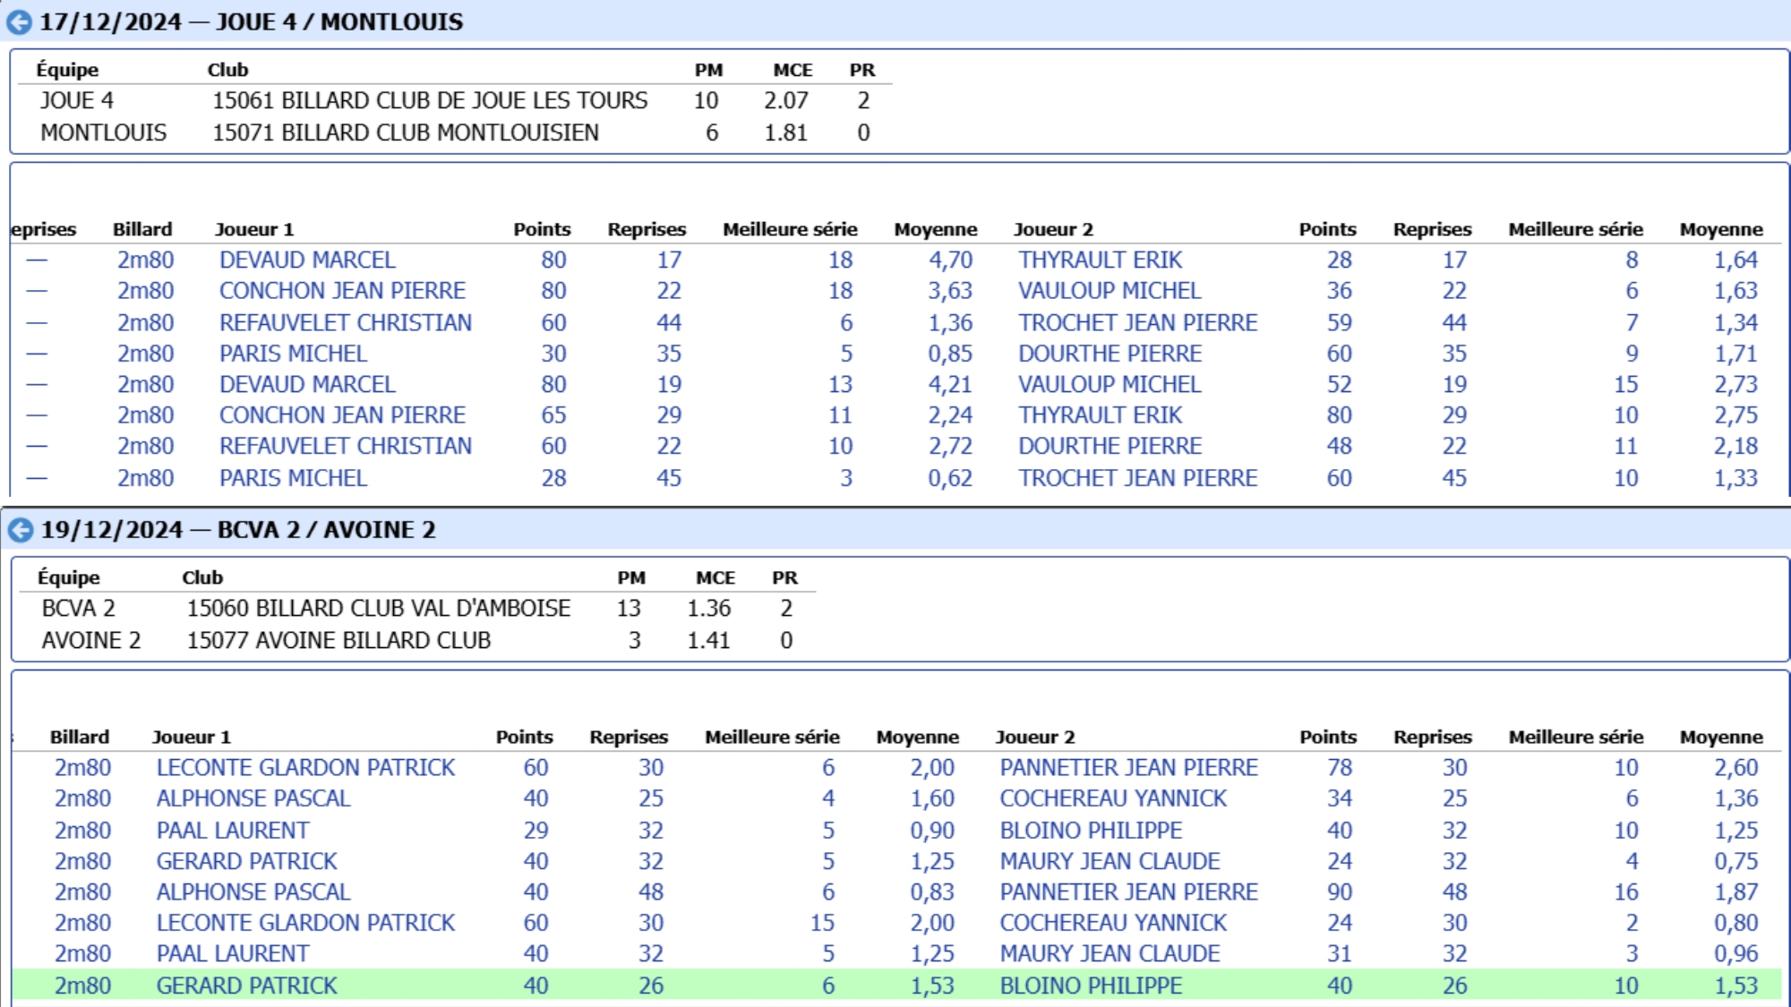Click REFAUVELET CHRISTIAN with 44 reprises
The height and width of the screenshot is (1007, 1791).
click(346, 323)
